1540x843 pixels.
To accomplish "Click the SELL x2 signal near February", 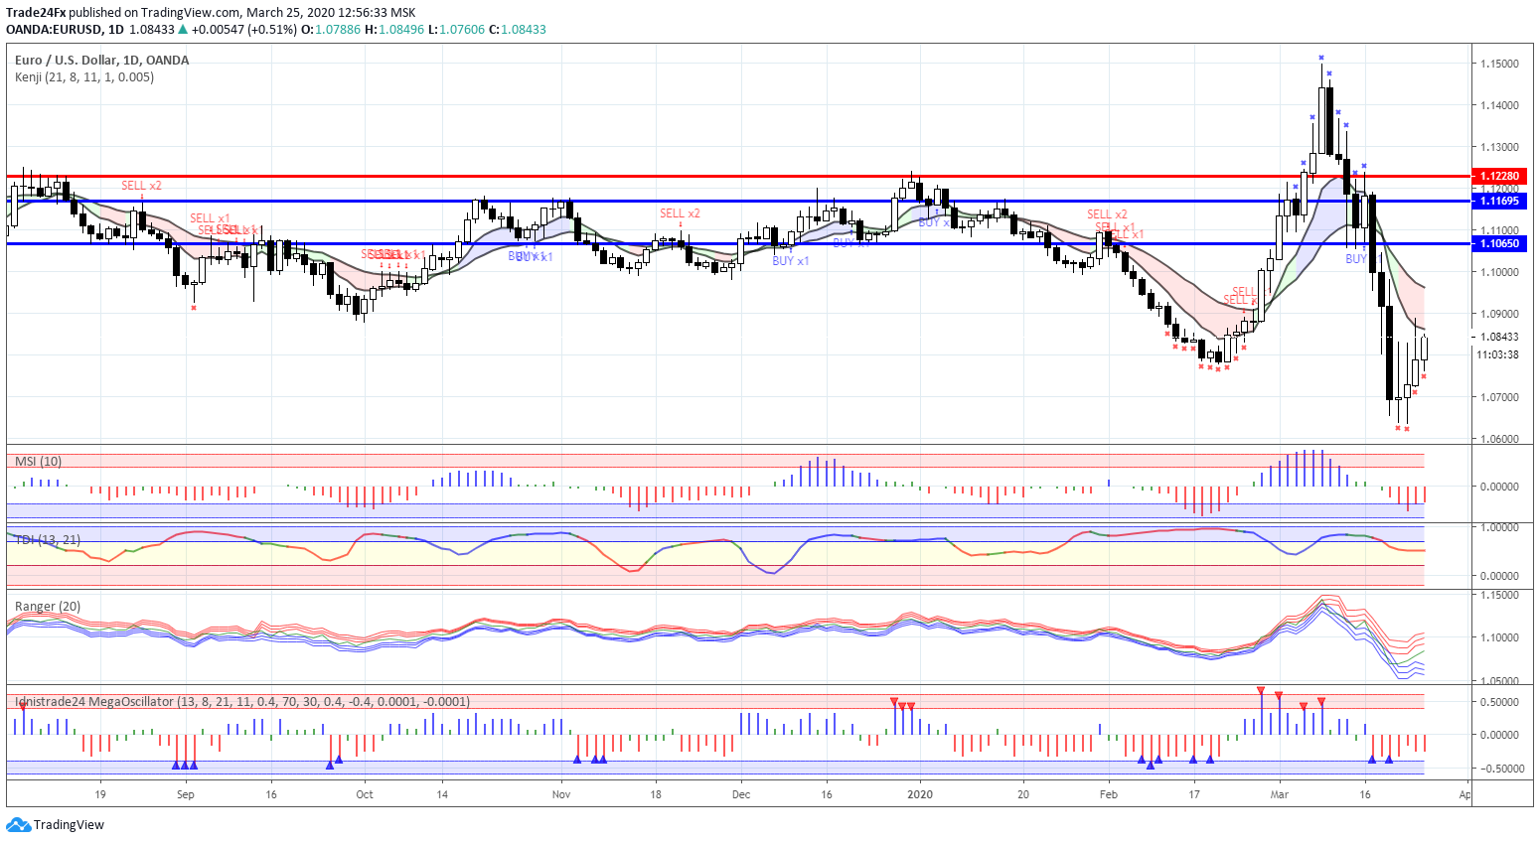I will [1107, 214].
